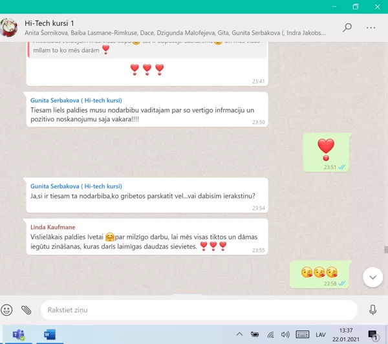This screenshot has width=388, height=344.
Task: Restore down the WhatsApp window
Action: tap(356, 6)
